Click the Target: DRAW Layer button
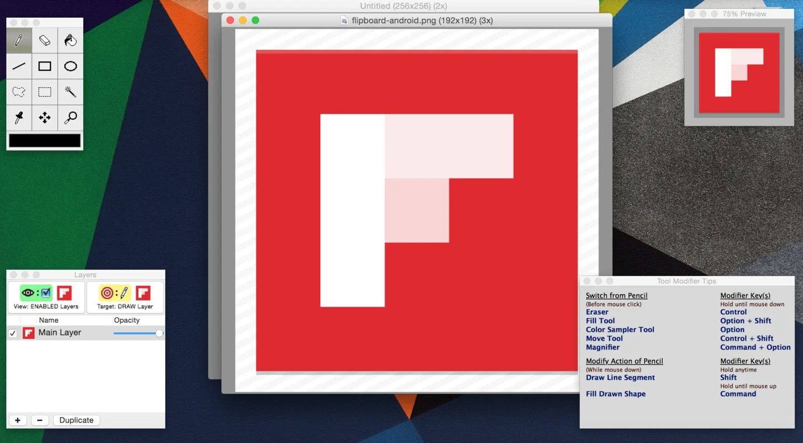 click(x=125, y=297)
